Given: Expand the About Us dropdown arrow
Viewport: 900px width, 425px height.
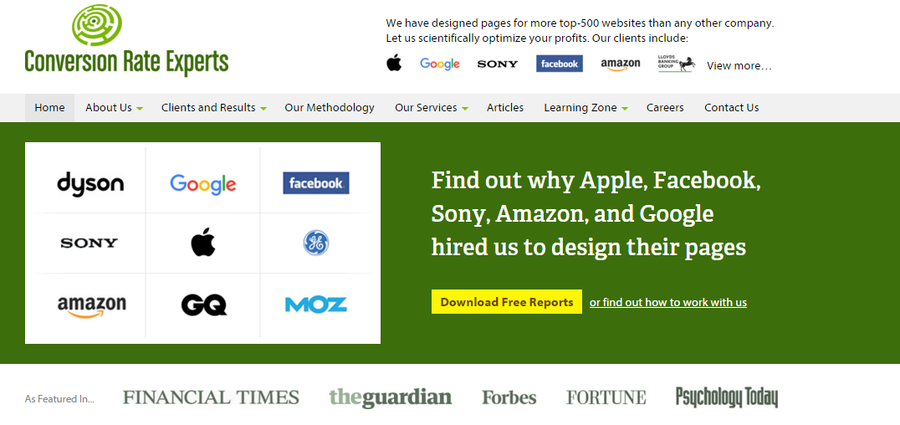Looking at the screenshot, I should pyautogui.click(x=140, y=108).
